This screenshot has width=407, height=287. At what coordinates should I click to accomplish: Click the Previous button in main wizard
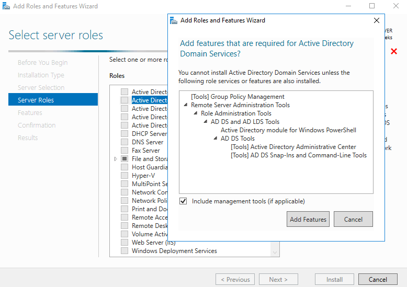tap(235, 279)
